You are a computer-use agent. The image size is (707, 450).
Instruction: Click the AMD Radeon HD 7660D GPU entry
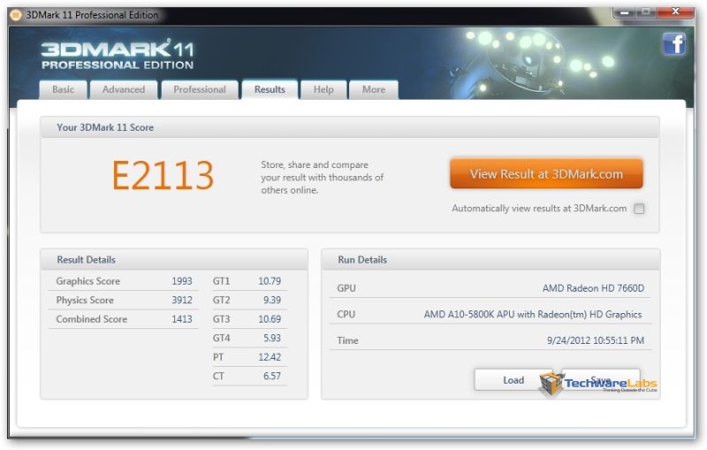(x=591, y=288)
